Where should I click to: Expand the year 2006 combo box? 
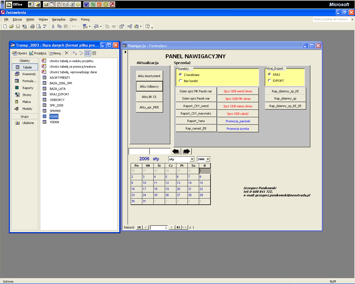[x=208, y=159]
